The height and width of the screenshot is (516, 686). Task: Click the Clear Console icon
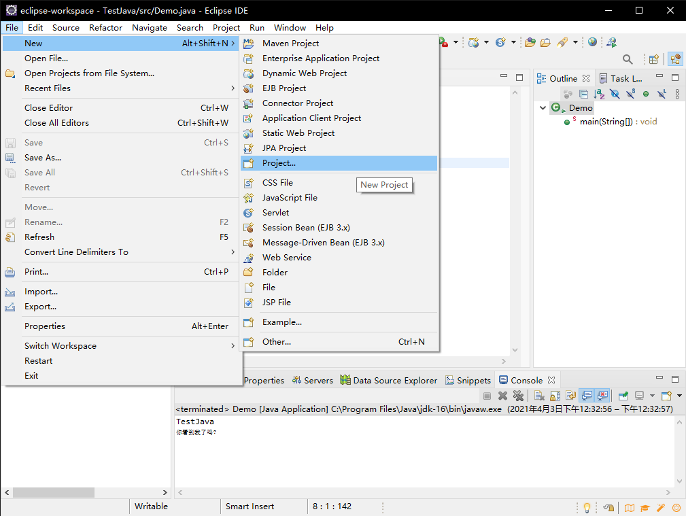pyautogui.click(x=539, y=396)
